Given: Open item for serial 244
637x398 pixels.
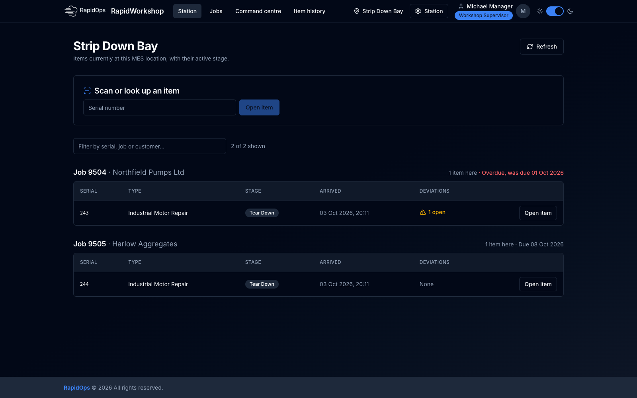Looking at the screenshot, I should point(538,284).
